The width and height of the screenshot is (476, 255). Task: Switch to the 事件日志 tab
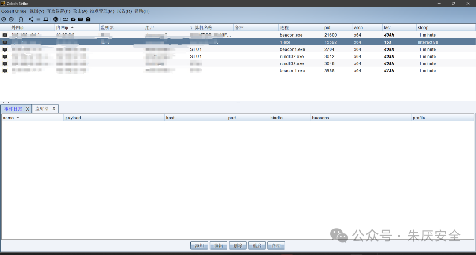[x=13, y=109]
